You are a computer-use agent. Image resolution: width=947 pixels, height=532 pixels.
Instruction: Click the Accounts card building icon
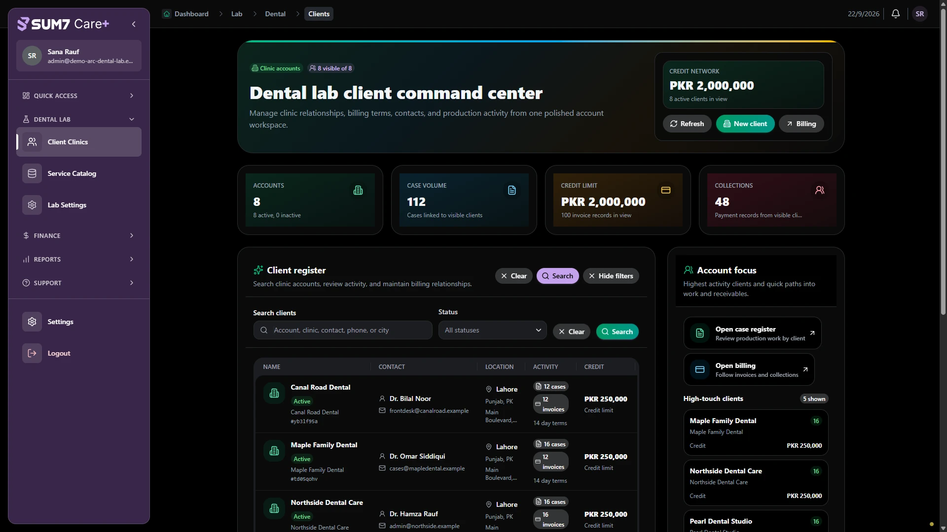[x=358, y=190]
